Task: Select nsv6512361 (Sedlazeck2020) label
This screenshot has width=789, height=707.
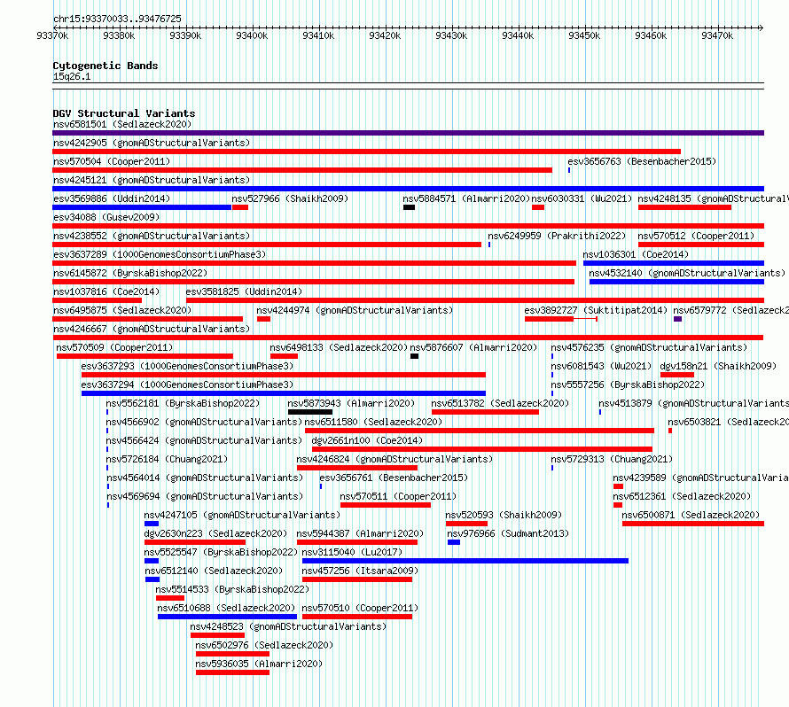Action: 682,496
